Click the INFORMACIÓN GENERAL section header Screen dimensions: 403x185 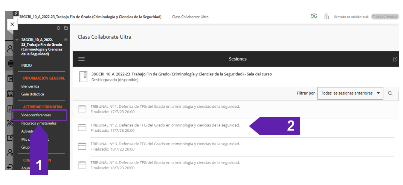(44, 78)
